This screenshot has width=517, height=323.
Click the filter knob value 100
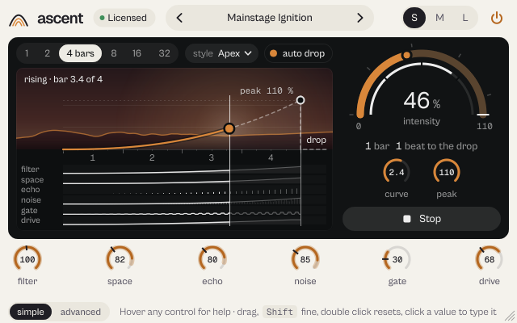tap(27, 259)
